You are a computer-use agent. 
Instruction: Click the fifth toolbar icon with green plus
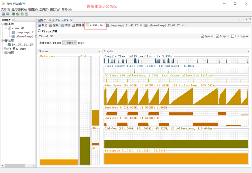(x=22, y=14)
